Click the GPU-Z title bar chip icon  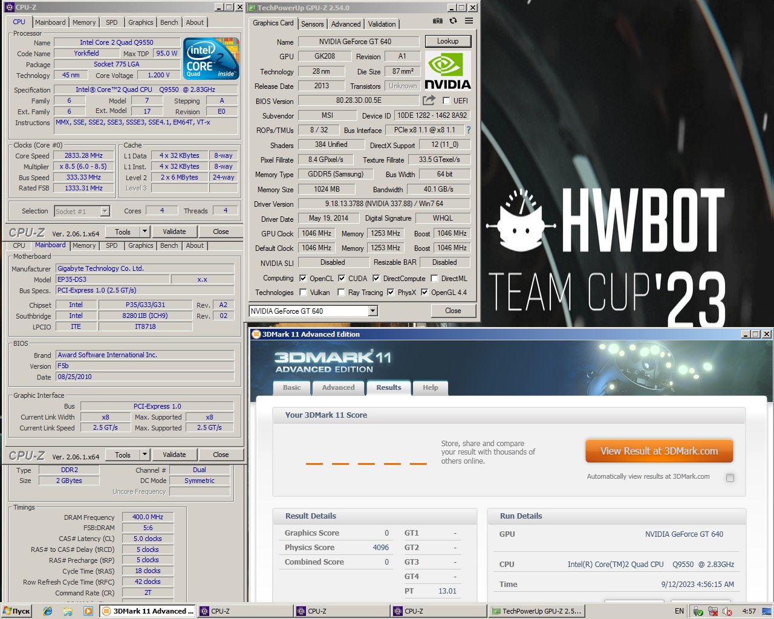tap(253, 8)
